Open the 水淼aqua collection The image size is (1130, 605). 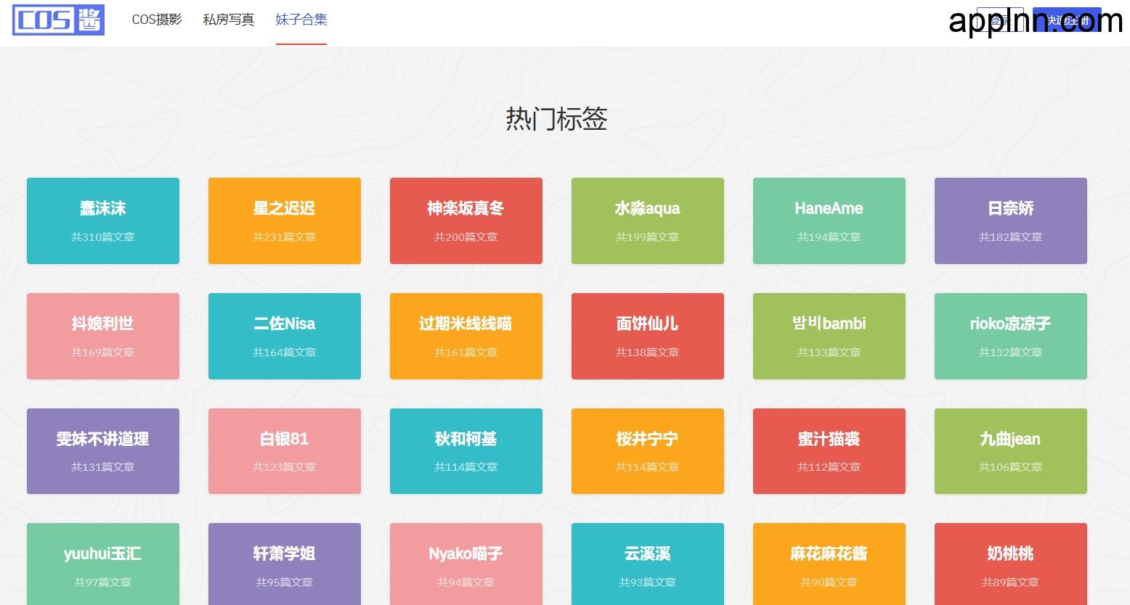(x=647, y=221)
